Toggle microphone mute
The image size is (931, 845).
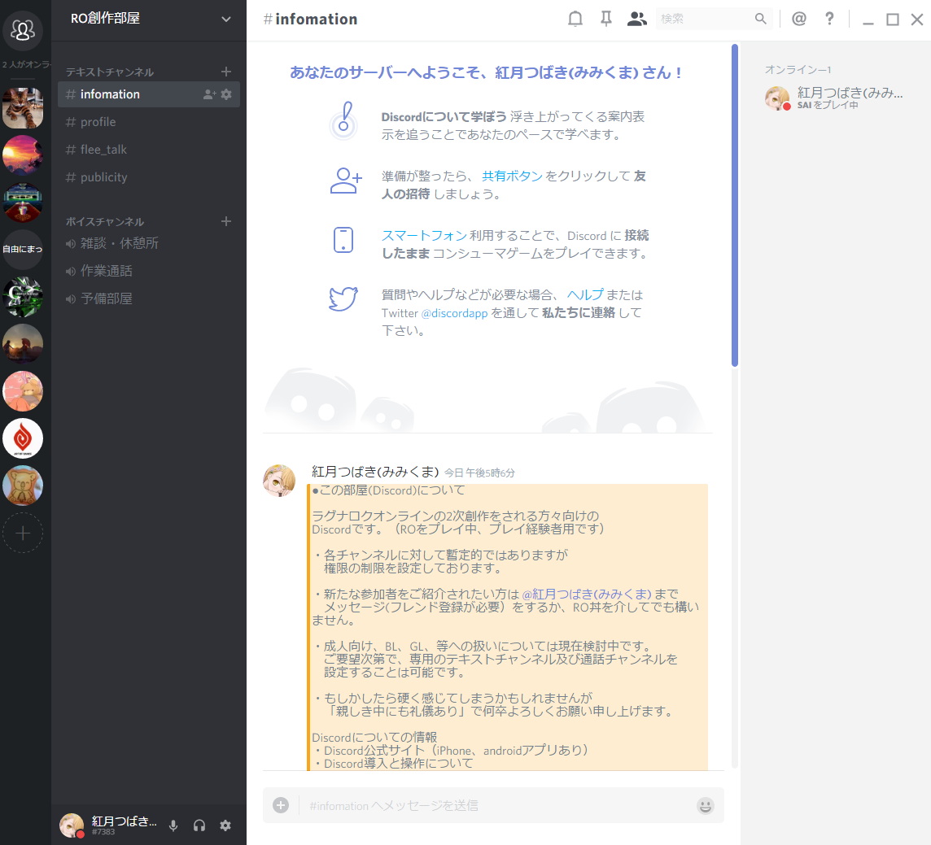click(x=173, y=825)
